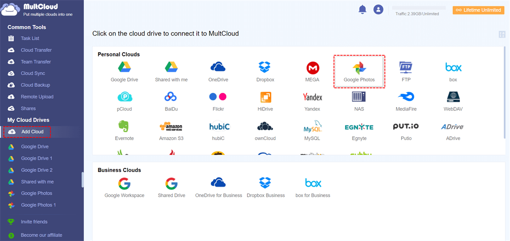Image resolution: width=510 pixels, height=241 pixels.
Task: Choose Dropbox Business cloud
Action: (266, 187)
